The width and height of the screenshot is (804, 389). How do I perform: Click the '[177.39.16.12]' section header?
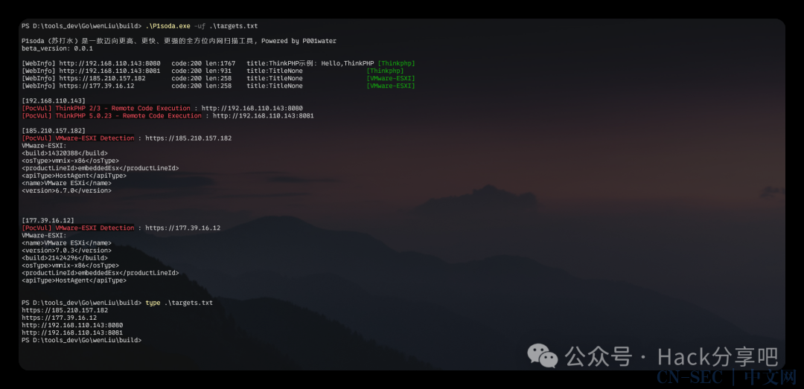click(x=48, y=220)
